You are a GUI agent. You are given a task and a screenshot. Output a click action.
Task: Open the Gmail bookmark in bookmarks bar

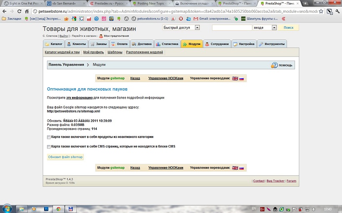[212, 19]
